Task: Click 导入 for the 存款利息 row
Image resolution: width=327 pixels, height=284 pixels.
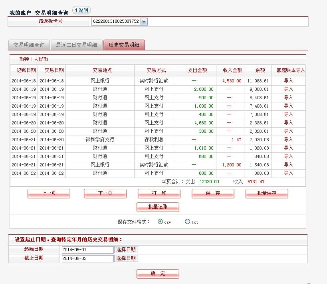Action: tap(288, 140)
